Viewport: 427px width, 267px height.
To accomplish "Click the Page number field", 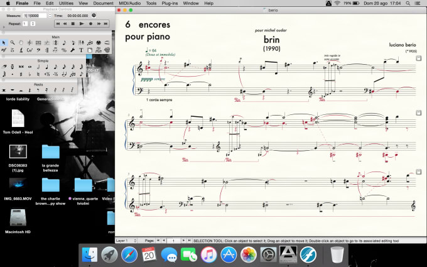I will [x=173, y=241].
